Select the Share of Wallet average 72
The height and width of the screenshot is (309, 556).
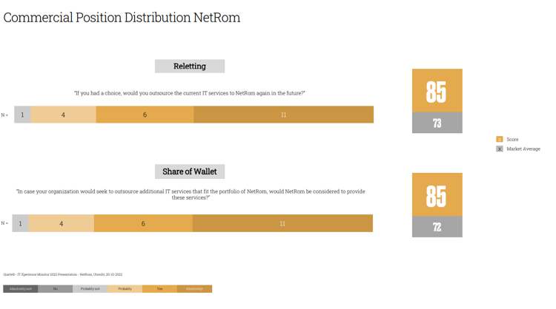coord(437,227)
